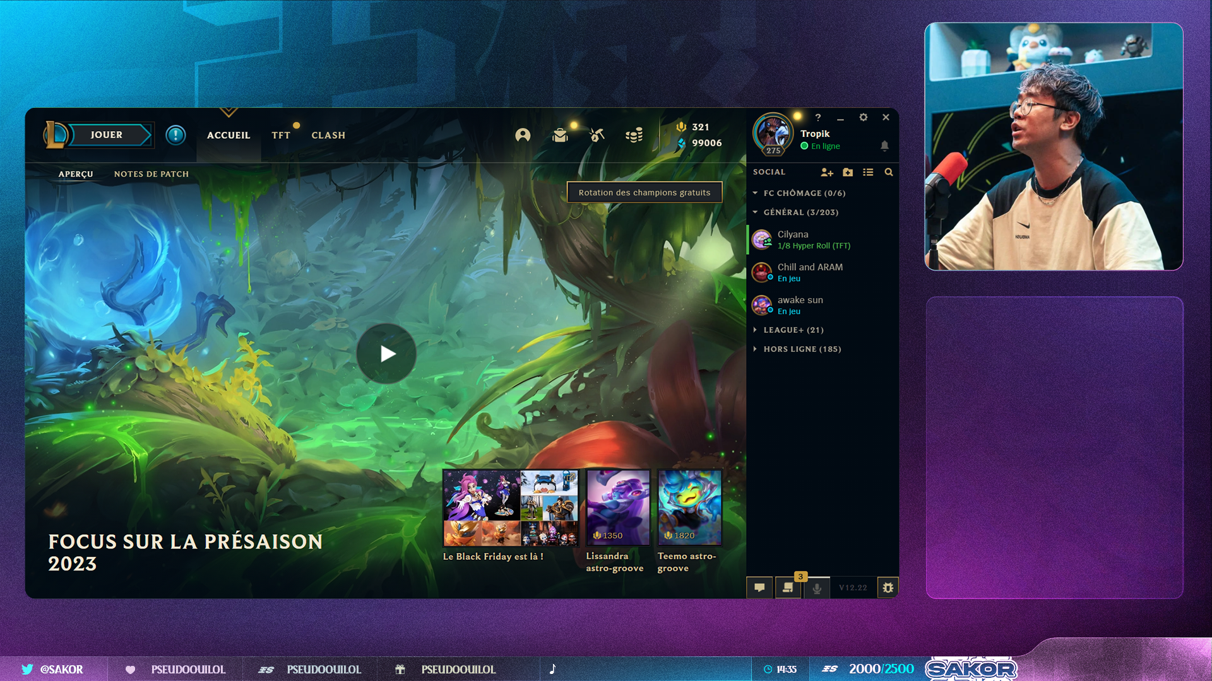Click the 14:35 clock in overlay
This screenshot has height=681, width=1212.
[x=786, y=669]
